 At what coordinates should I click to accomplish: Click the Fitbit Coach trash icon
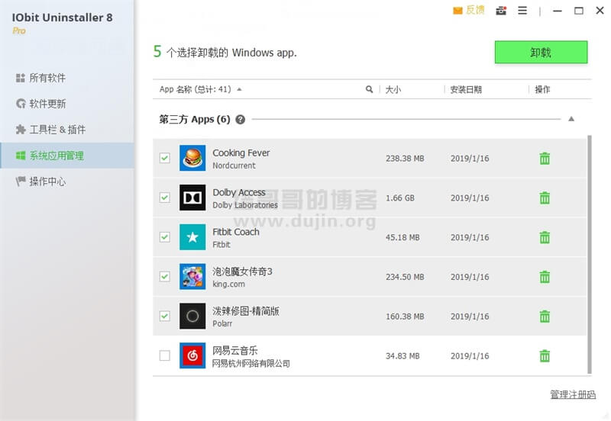(545, 237)
